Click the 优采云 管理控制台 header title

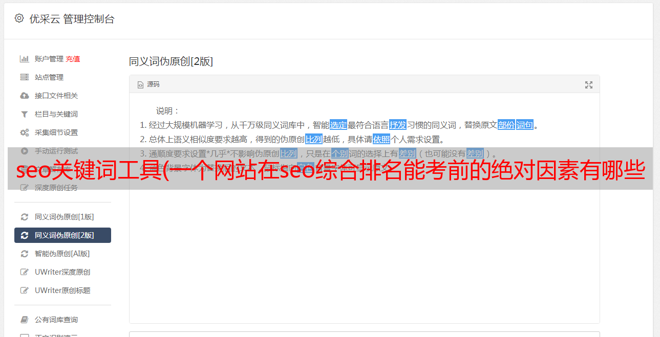coord(72,19)
